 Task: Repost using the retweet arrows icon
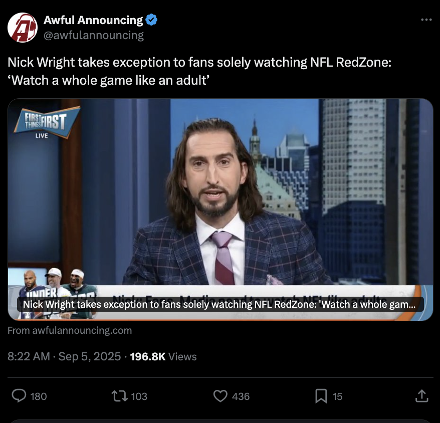[x=120, y=396]
